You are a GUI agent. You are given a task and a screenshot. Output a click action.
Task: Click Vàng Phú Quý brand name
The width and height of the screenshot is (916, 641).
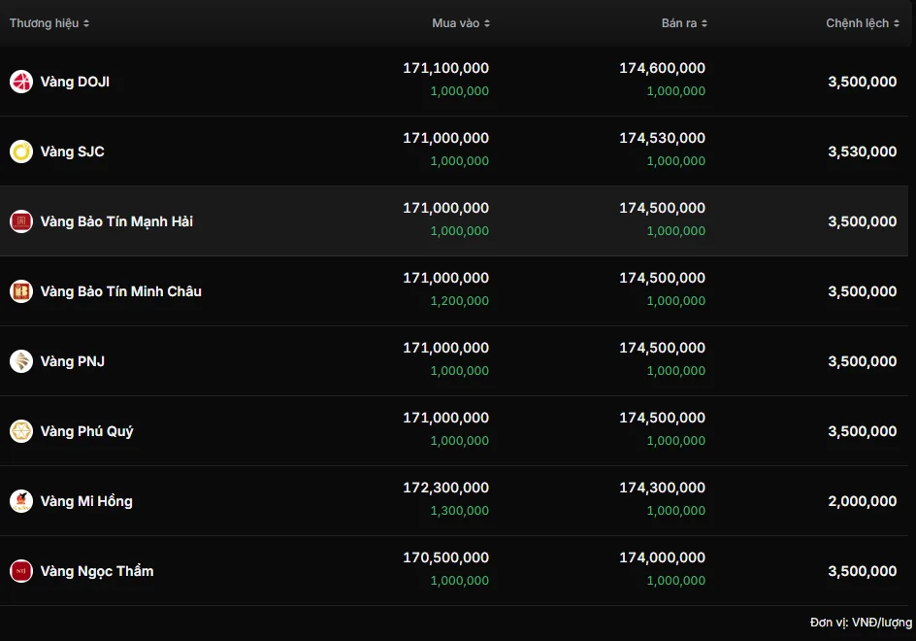coord(87,431)
